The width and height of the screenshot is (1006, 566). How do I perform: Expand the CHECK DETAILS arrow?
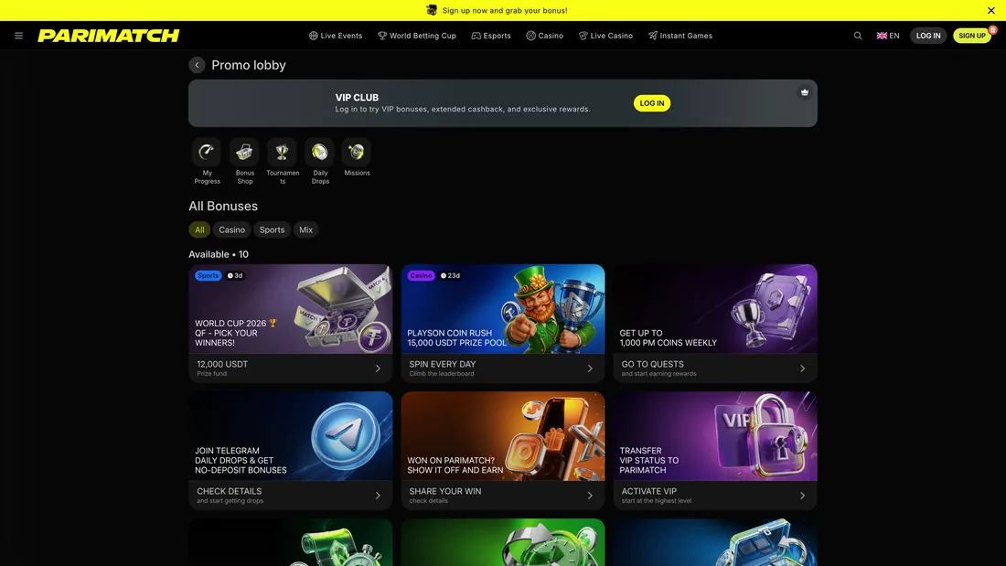click(x=378, y=496)
